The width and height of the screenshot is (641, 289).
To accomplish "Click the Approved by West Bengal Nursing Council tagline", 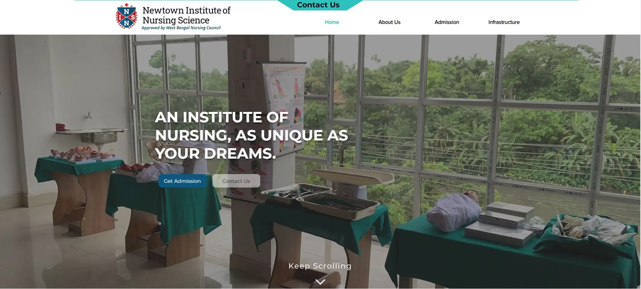I will coord(181,28).
